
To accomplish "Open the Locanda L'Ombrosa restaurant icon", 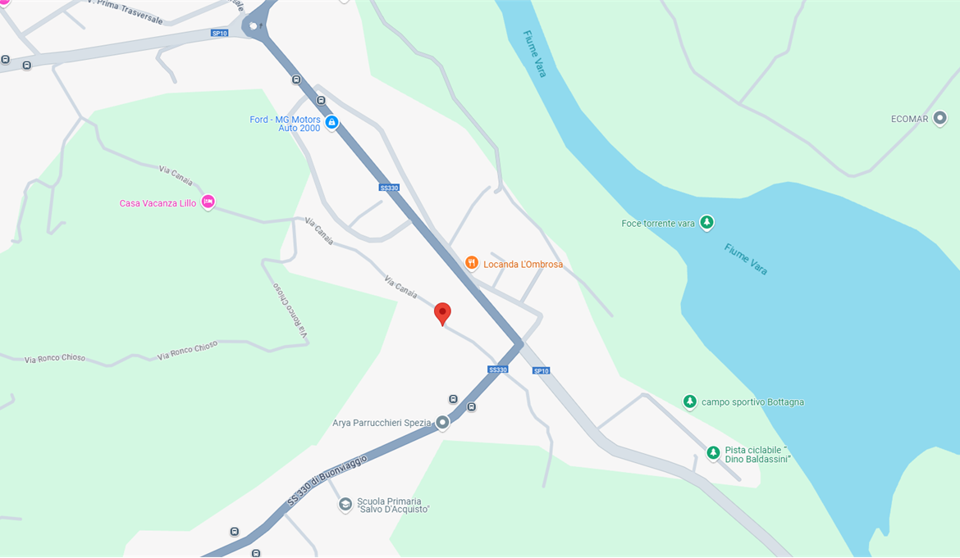I will pyautogui.click(x=472, y=263).
